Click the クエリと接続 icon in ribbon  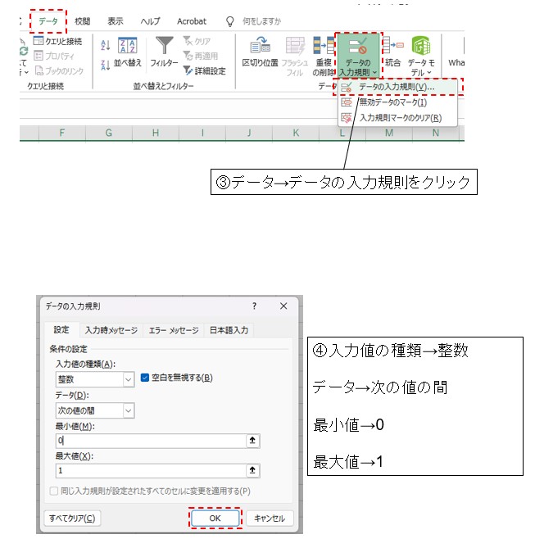(39, 41)
